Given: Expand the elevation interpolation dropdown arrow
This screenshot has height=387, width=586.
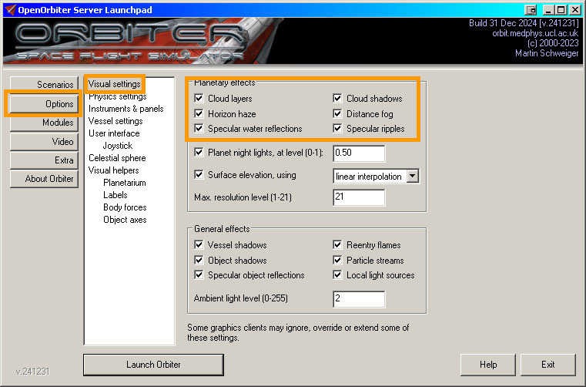Looking at the screenshot, I should (x=413, y=176).
